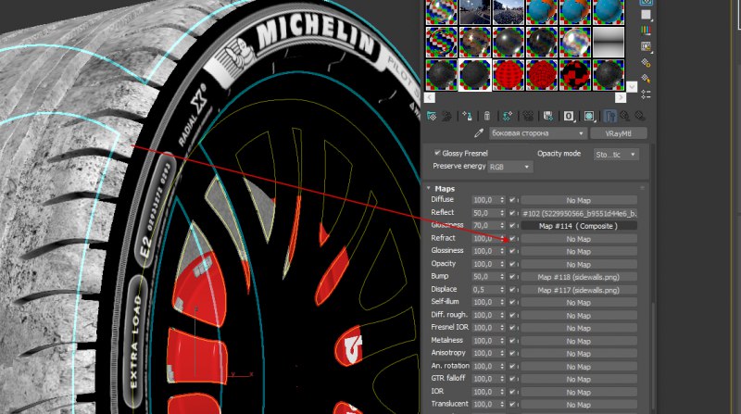Click the Bump amount spinner arrows

click(x=502, y=277)
